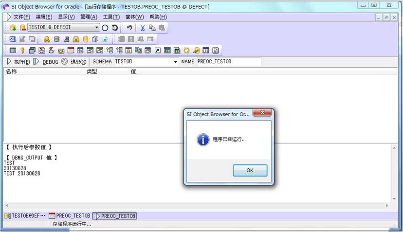Click the database disconnect icon
The image size is (403, 232).
(22, 28)
